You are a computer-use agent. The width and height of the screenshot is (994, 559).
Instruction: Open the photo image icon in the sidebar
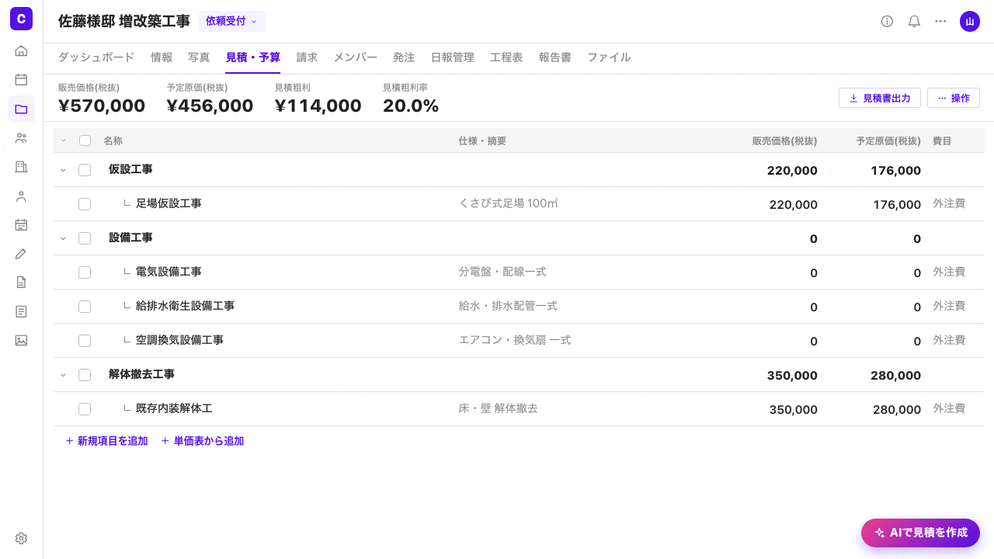pyautogui.click(x=21, y=340)
